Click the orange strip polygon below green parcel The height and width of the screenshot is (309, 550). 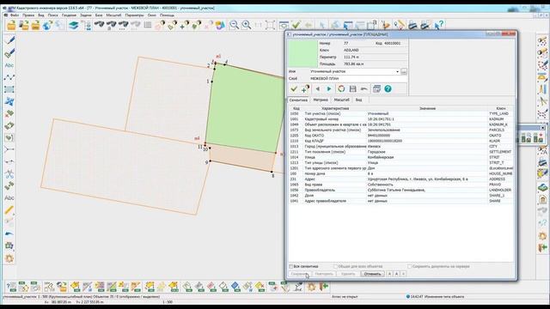pos(242,158)
